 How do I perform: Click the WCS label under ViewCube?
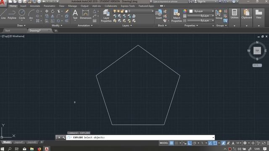pos(257,65)
